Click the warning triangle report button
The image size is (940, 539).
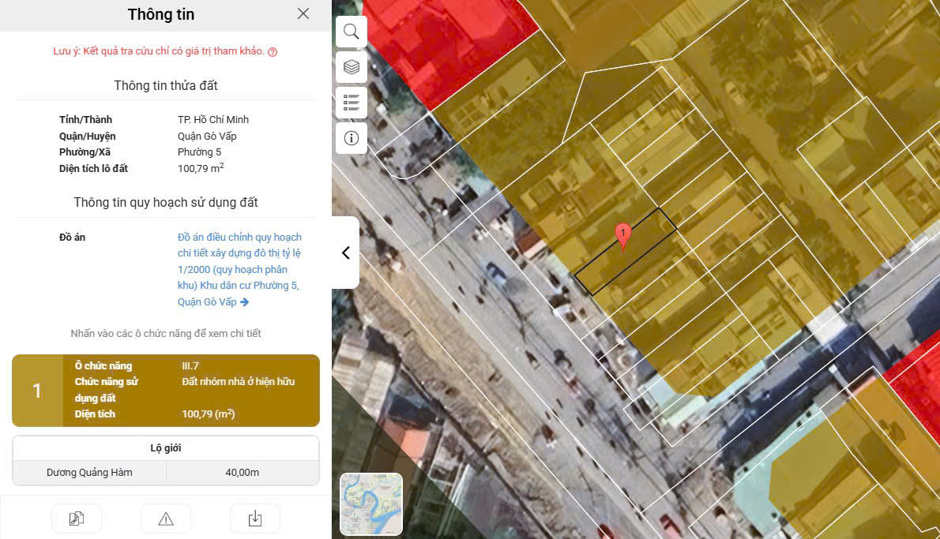[x=166, y=518]
